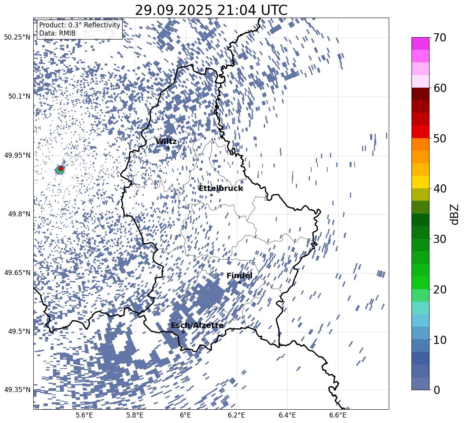Click the colorbar tick label 60
Viewport: 464px width, 423px height.
coord(440,88)
